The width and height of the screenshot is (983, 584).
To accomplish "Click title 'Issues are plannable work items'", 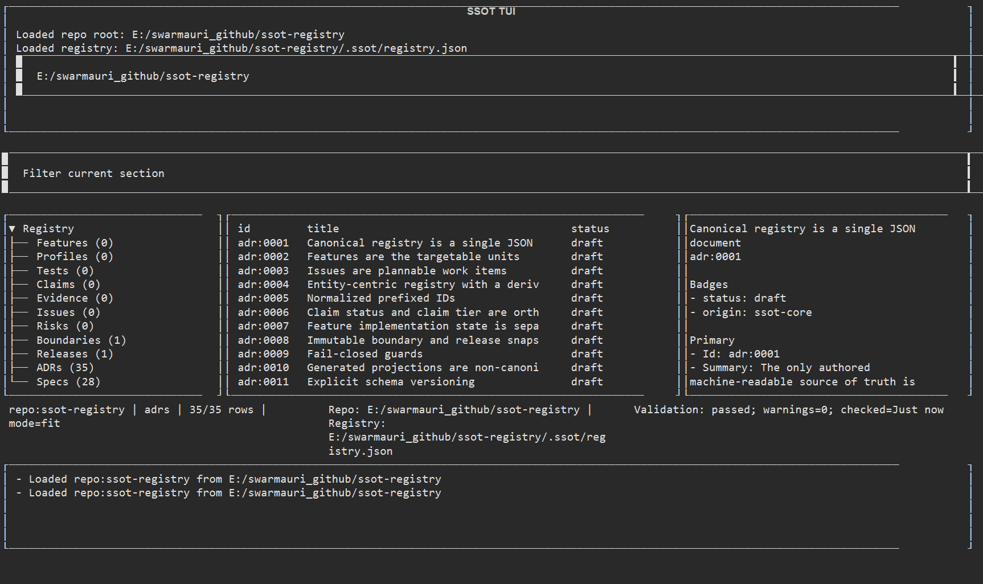I will [407, 271].
